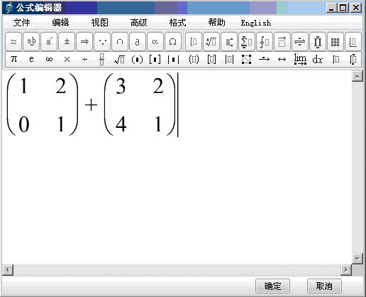Click the vertical scrollbar down arrow
This screenshot has width=366, height=297.
point(357,259)
